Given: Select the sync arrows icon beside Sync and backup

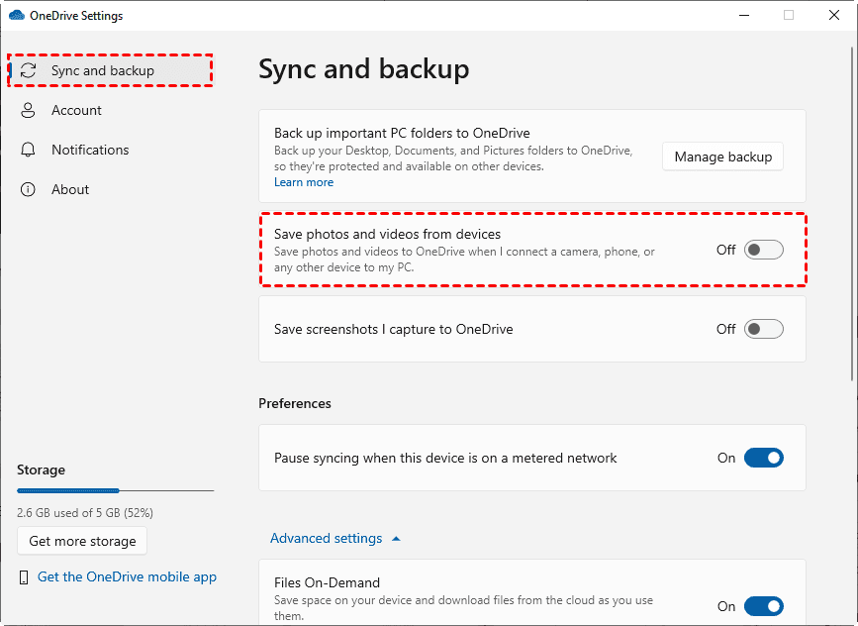Looking at the screenshot, I should pyautogui.click(x=30, y=70).
